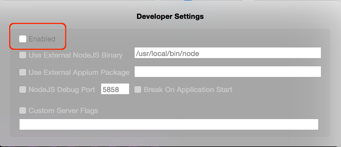The width and height of the screenshot is (341, 147).
Task: Click the "Use External Appium Package" label text
Action: [x=79, y=72]
